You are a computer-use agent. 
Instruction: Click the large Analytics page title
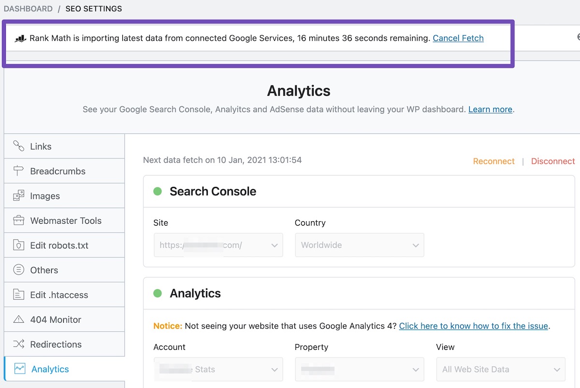[299, 91]
